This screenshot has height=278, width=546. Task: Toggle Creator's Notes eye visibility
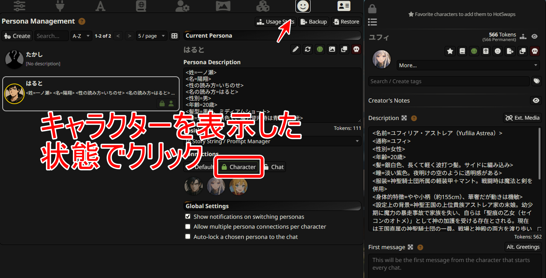click(x=536, y=101)
